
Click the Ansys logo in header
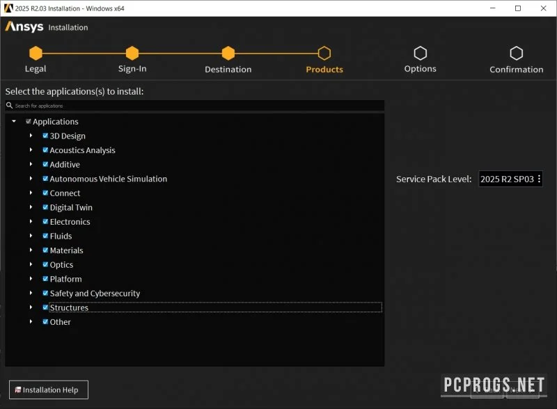coord(24,26)
